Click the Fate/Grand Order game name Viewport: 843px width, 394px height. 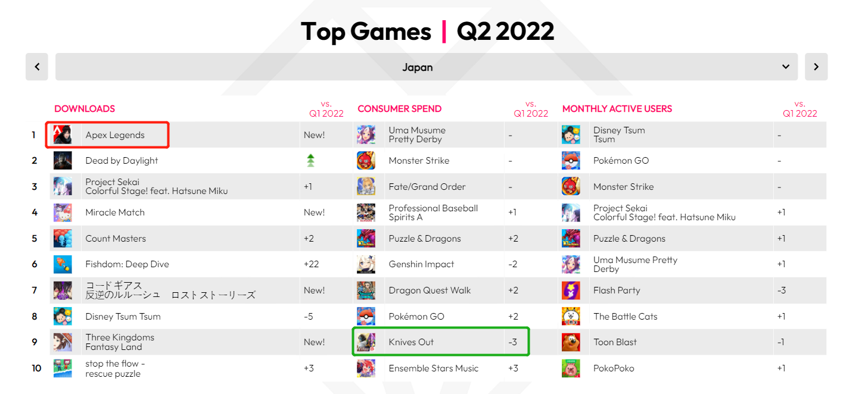427,187
